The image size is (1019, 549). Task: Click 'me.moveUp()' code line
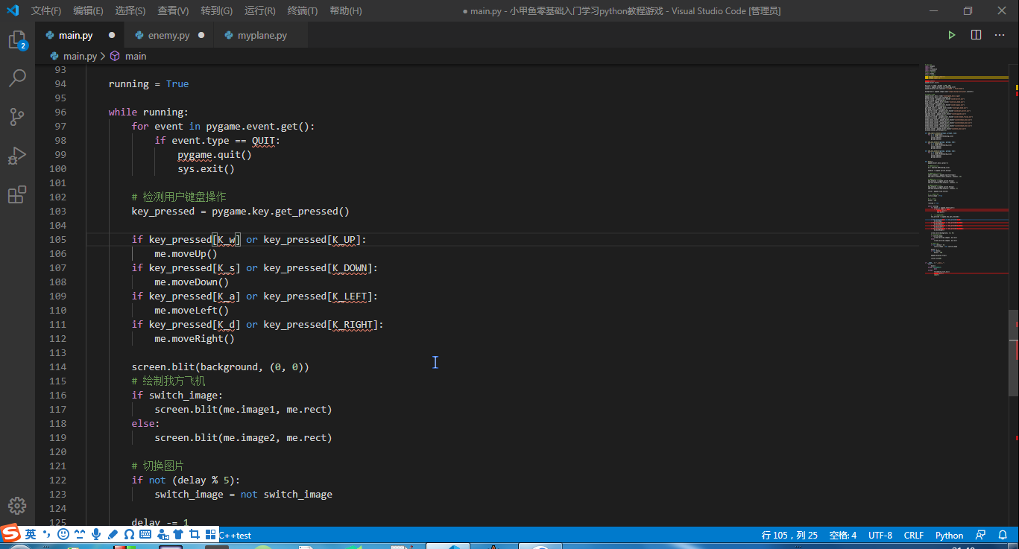coord(186,253)
